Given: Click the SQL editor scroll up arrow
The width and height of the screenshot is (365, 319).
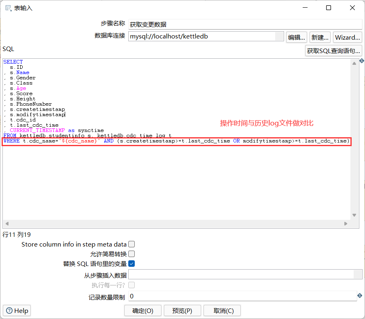Looking at the screenshot, I should click(x=354, y=63).
